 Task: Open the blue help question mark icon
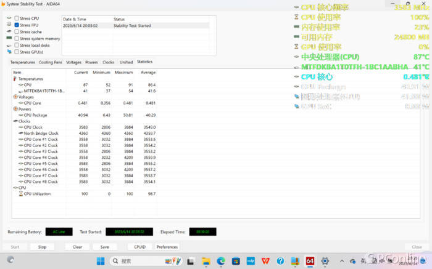[x=280, y=261]
